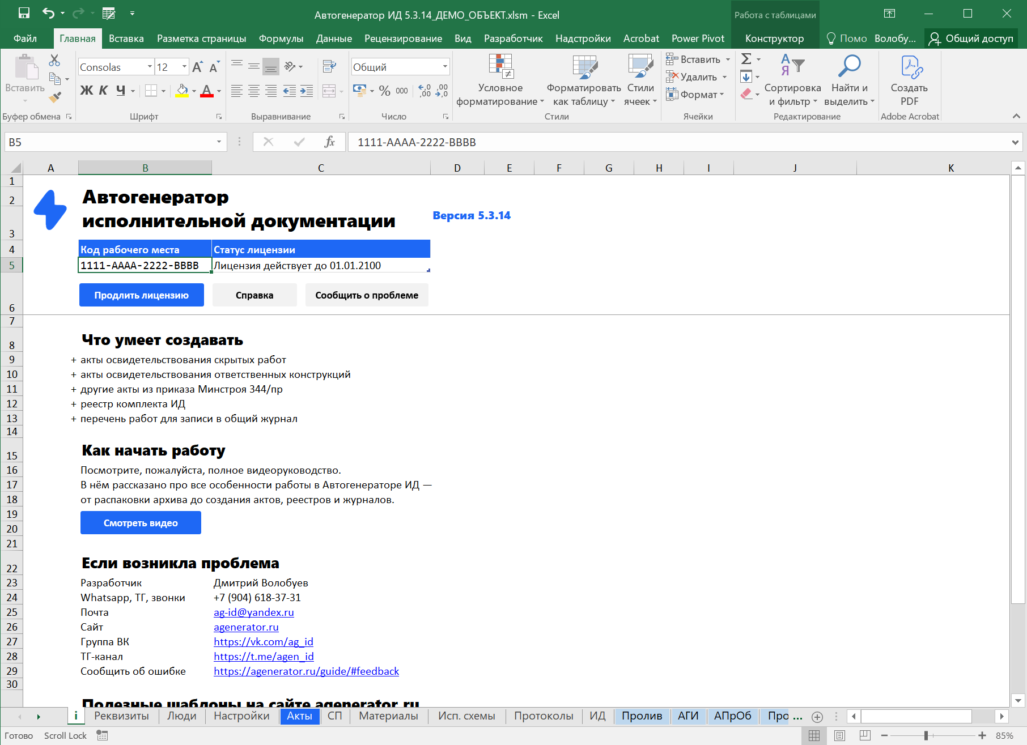The image size is (1027, 745).
Task: Apply the yellow fill color
Action: click(182, 91)
